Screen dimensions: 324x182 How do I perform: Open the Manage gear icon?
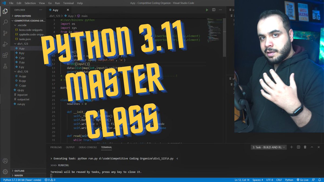point(5,172)
